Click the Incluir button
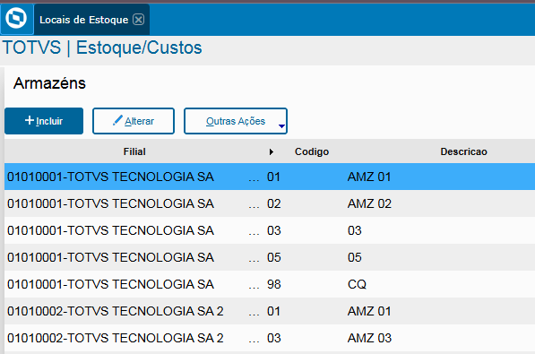The height and width of the screenshot is (354, 535). coord(44,121)
